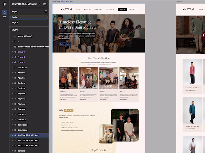Click the Explore Collection button
205x153 pixels.
[65, 44]
